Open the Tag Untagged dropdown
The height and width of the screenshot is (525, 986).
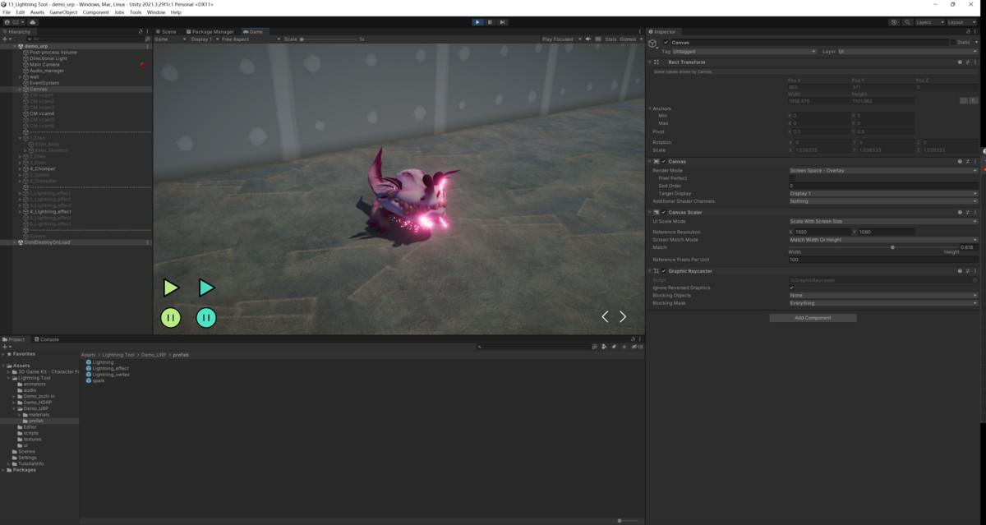(744, 51)
